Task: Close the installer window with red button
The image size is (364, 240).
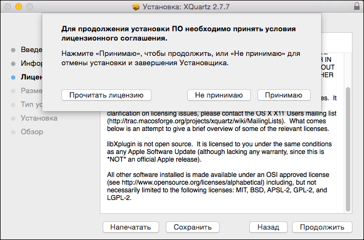Action: 8,7
